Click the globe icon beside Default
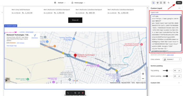The height and width of the screenshot is (96, 183). [55, 3]
